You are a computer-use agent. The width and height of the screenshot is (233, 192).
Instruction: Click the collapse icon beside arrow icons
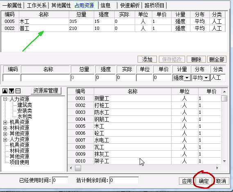(18, 91)
